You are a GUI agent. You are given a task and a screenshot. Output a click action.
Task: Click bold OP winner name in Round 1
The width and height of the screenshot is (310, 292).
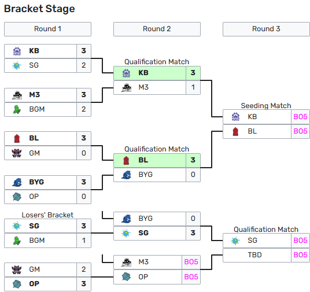(x=34, y=284)
